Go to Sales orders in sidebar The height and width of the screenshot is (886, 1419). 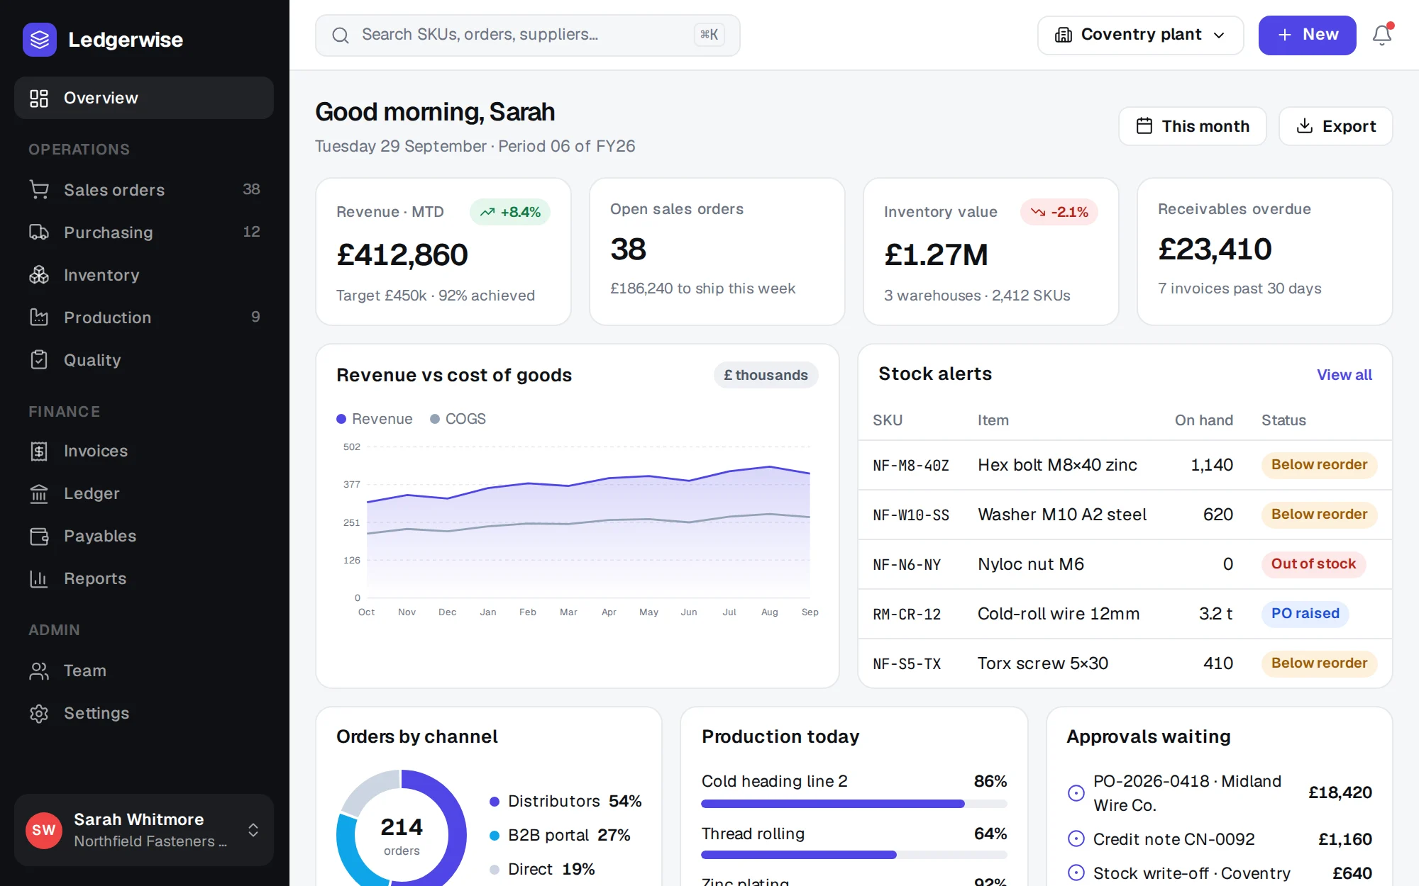tap(144, 189)
